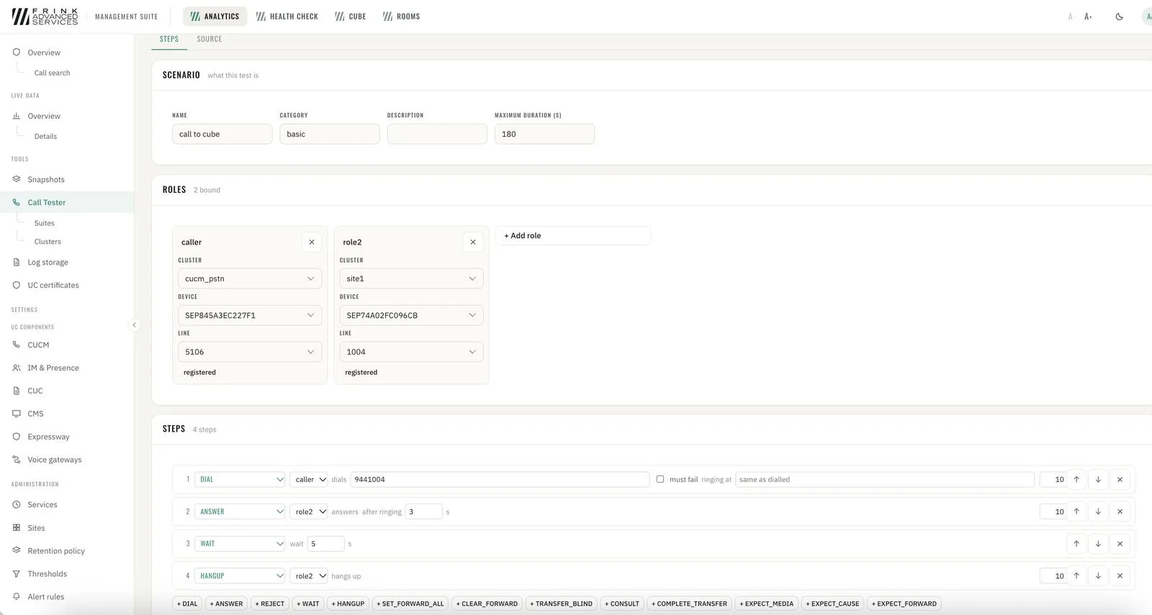This screenshot has width=1152, height=615.
Task: Add a SET_FORWARD_ALL step
Action: 410,604
